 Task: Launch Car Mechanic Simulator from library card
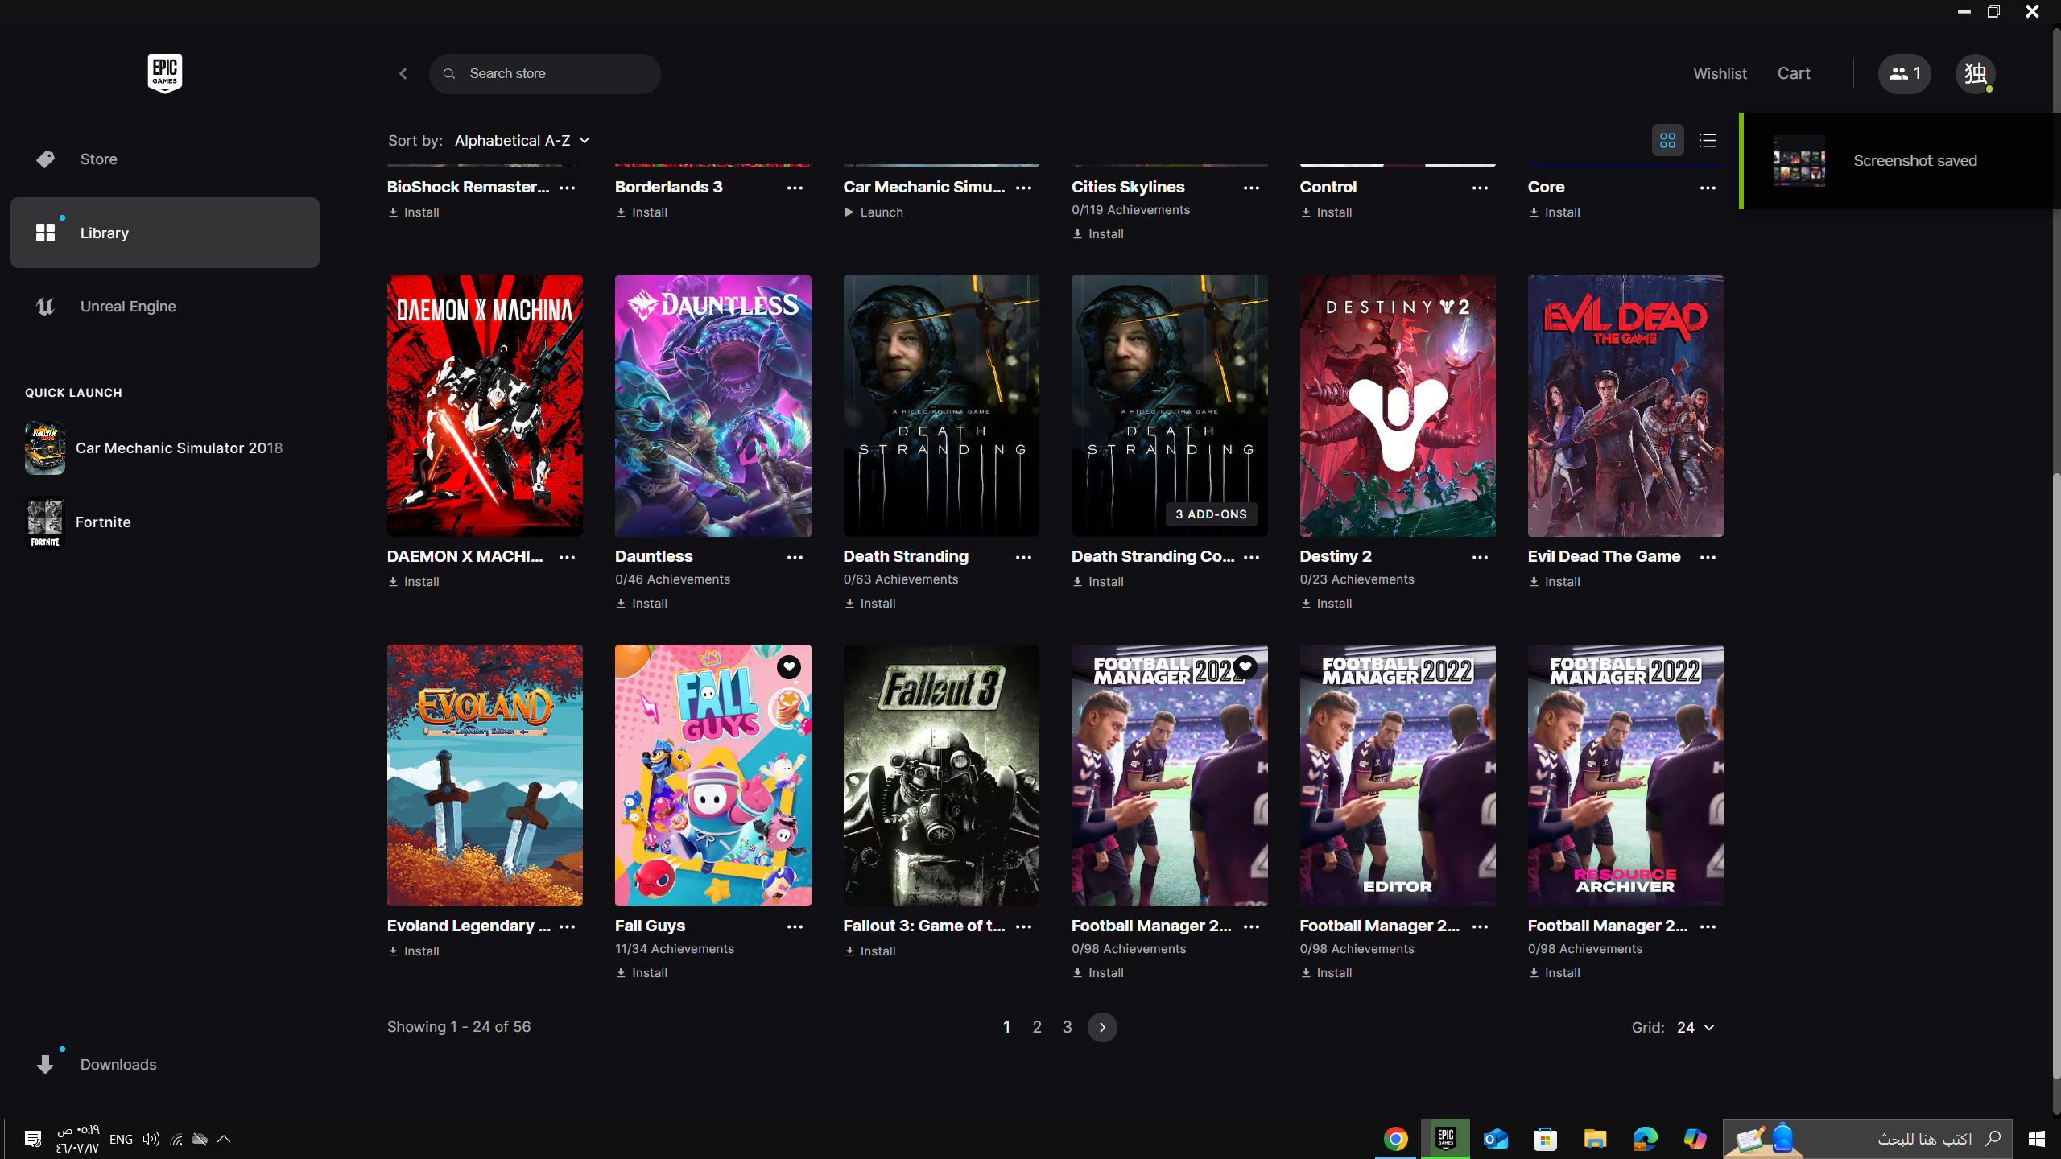874,212
